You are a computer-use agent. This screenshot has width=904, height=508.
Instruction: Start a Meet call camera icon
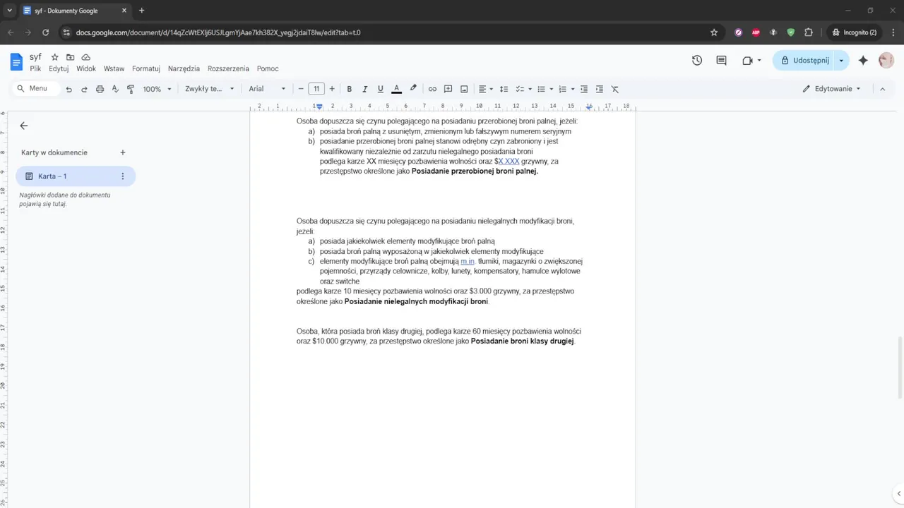tap(747, 61)
